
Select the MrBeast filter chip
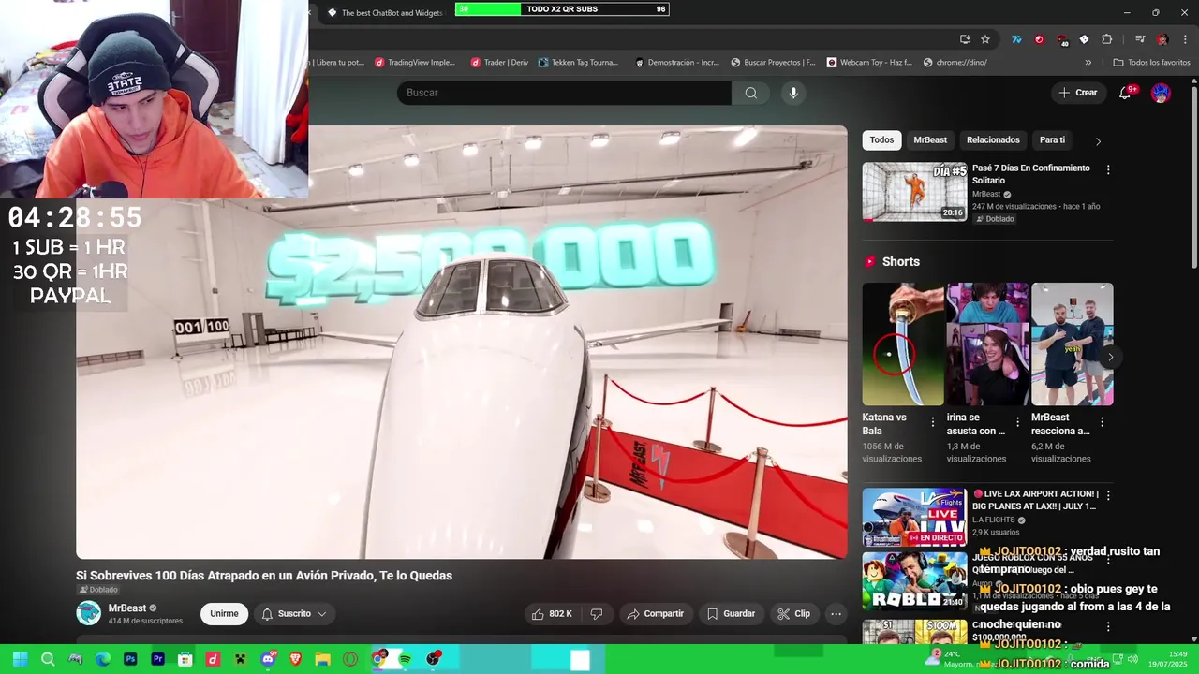point(930,140)
